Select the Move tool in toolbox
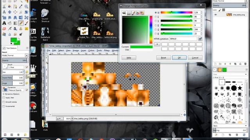 pyautogui.click(x=10, y=12)
